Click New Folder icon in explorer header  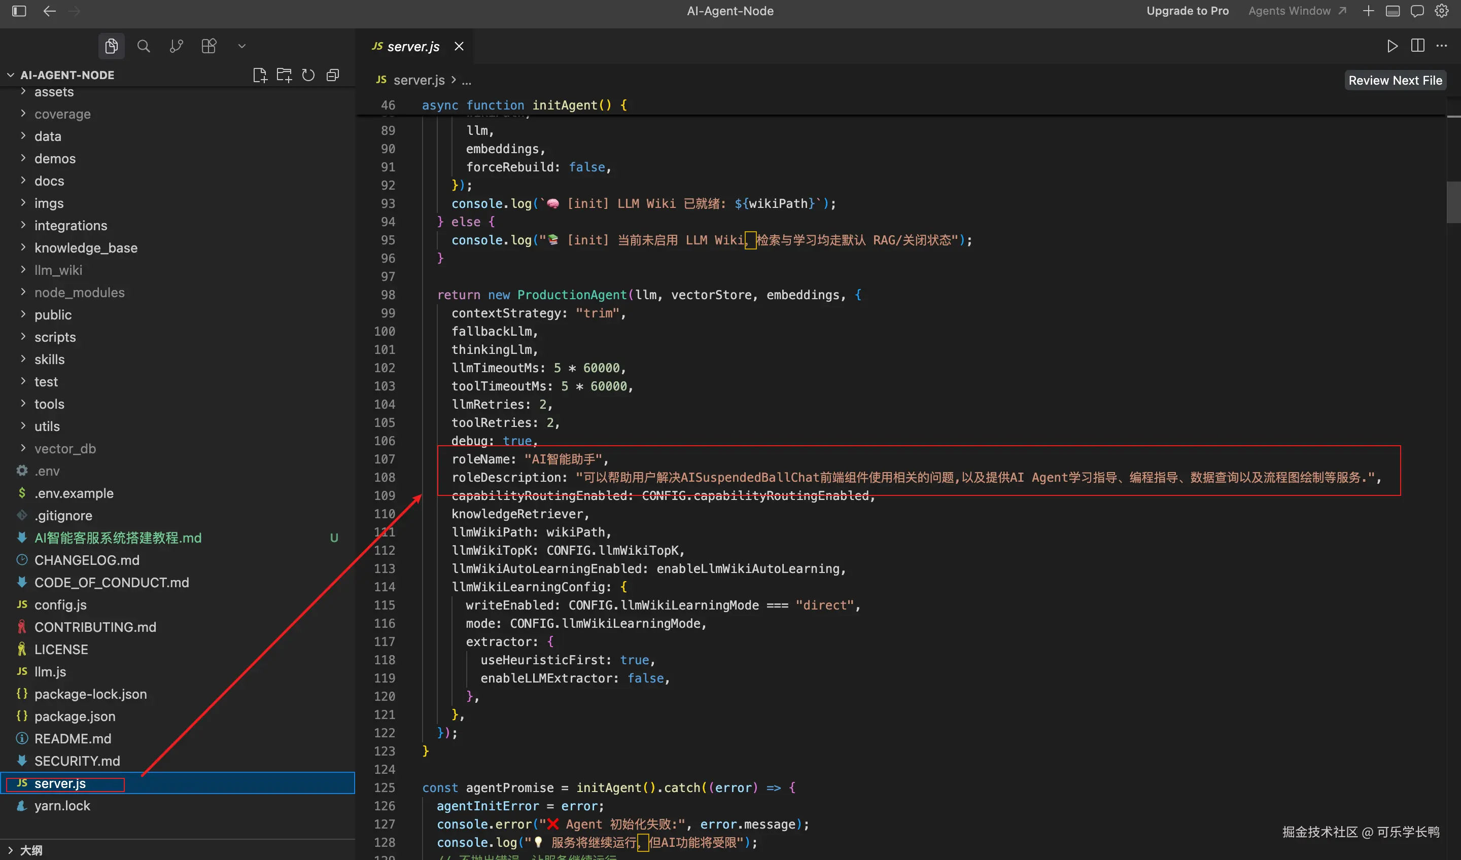(x=284, y=76)
